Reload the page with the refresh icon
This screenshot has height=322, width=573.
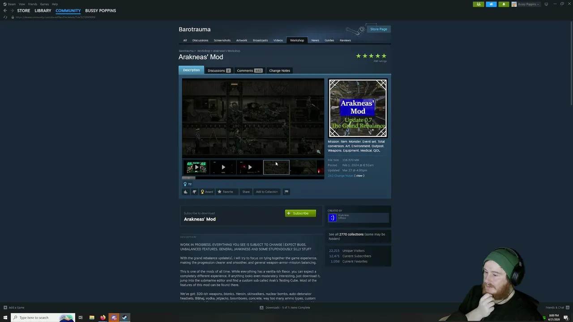tap(5, 17)
